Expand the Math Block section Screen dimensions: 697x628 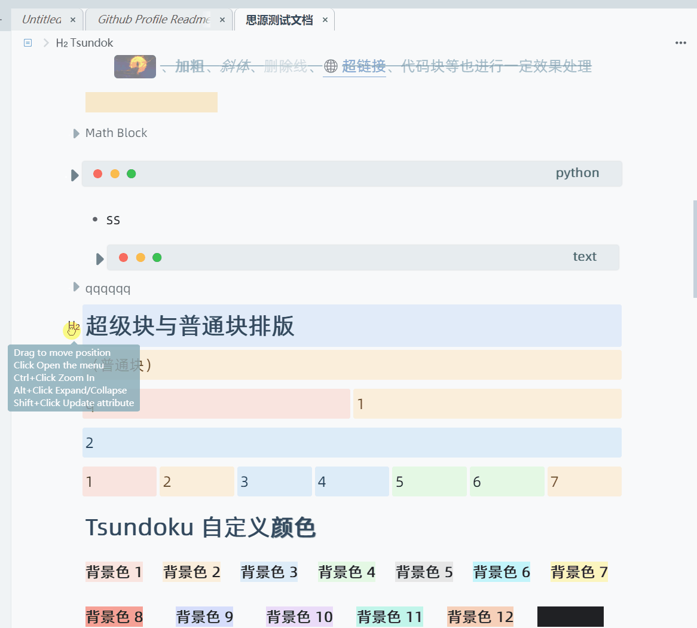(75, 133)
